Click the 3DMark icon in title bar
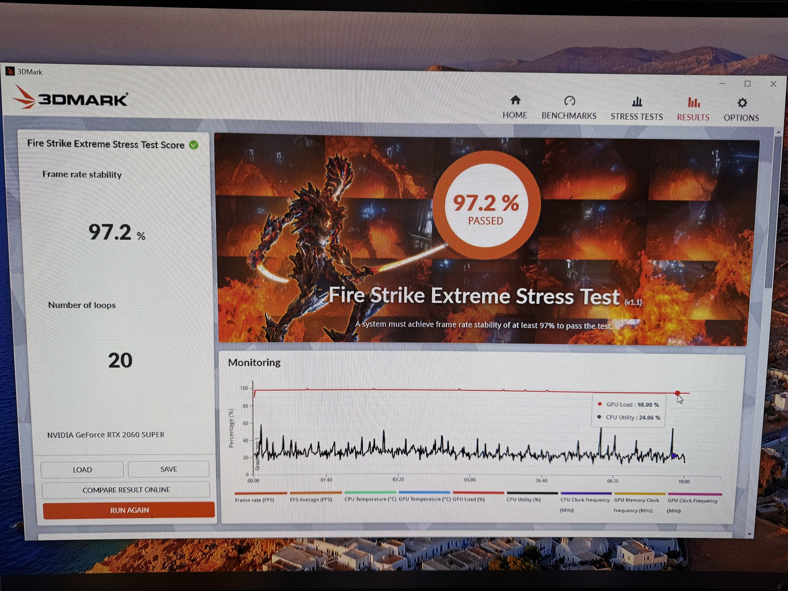This screenshot has width=788, height=591. 10,71
